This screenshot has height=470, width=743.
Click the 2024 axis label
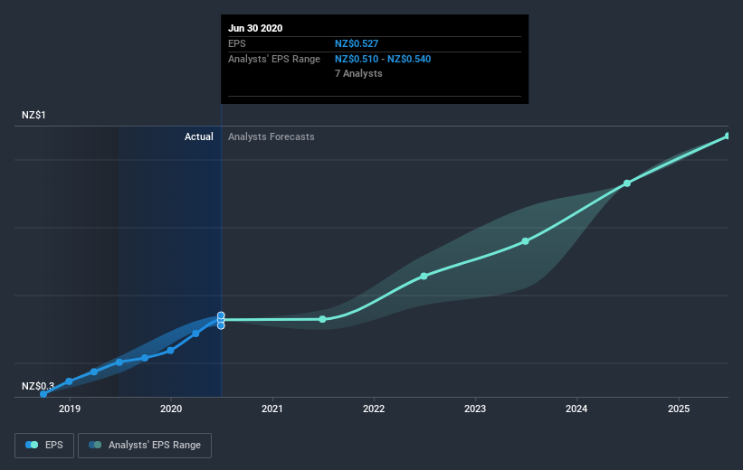(576, 409)
